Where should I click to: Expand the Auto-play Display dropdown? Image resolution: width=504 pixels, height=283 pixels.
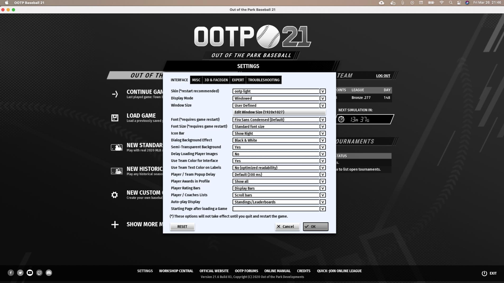click(x=323, y=202)
